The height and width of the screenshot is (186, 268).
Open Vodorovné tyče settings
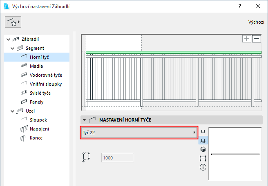(46, 75)
